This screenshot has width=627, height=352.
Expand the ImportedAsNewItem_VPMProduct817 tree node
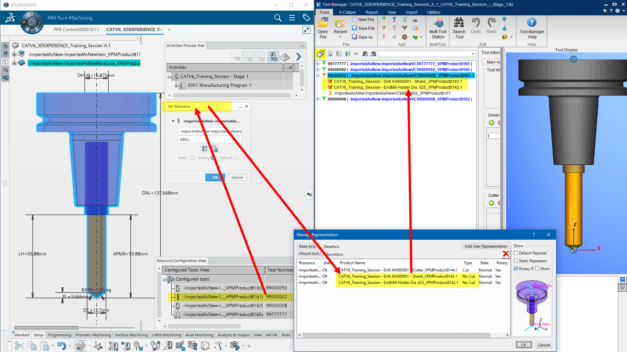tap(14, 54)
